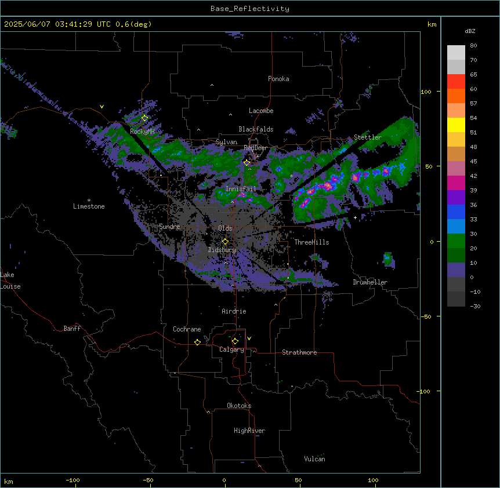Viewport: 500px width, 488px height.
Task: Pick the red 60-65 dBZ legend swatch
Action: click(x=456, y=82)
